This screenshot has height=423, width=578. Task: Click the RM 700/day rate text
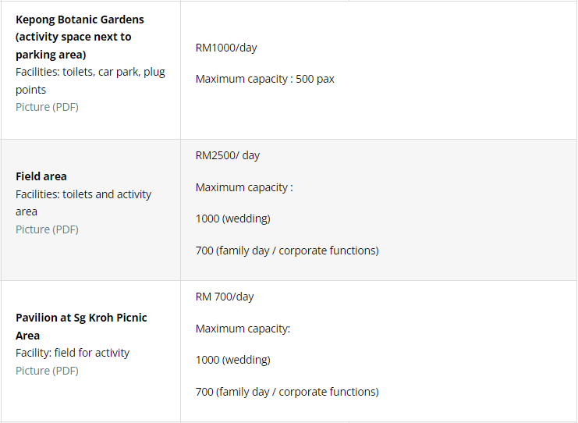click(x=225, y=297)
